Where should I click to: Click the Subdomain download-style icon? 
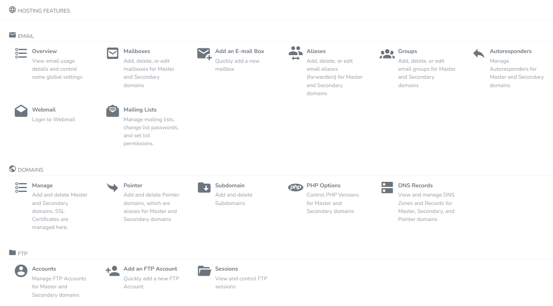tap(204, 187)
